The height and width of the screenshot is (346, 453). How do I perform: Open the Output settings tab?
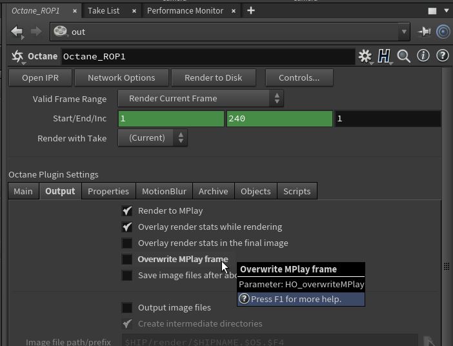tap(60, 191)
